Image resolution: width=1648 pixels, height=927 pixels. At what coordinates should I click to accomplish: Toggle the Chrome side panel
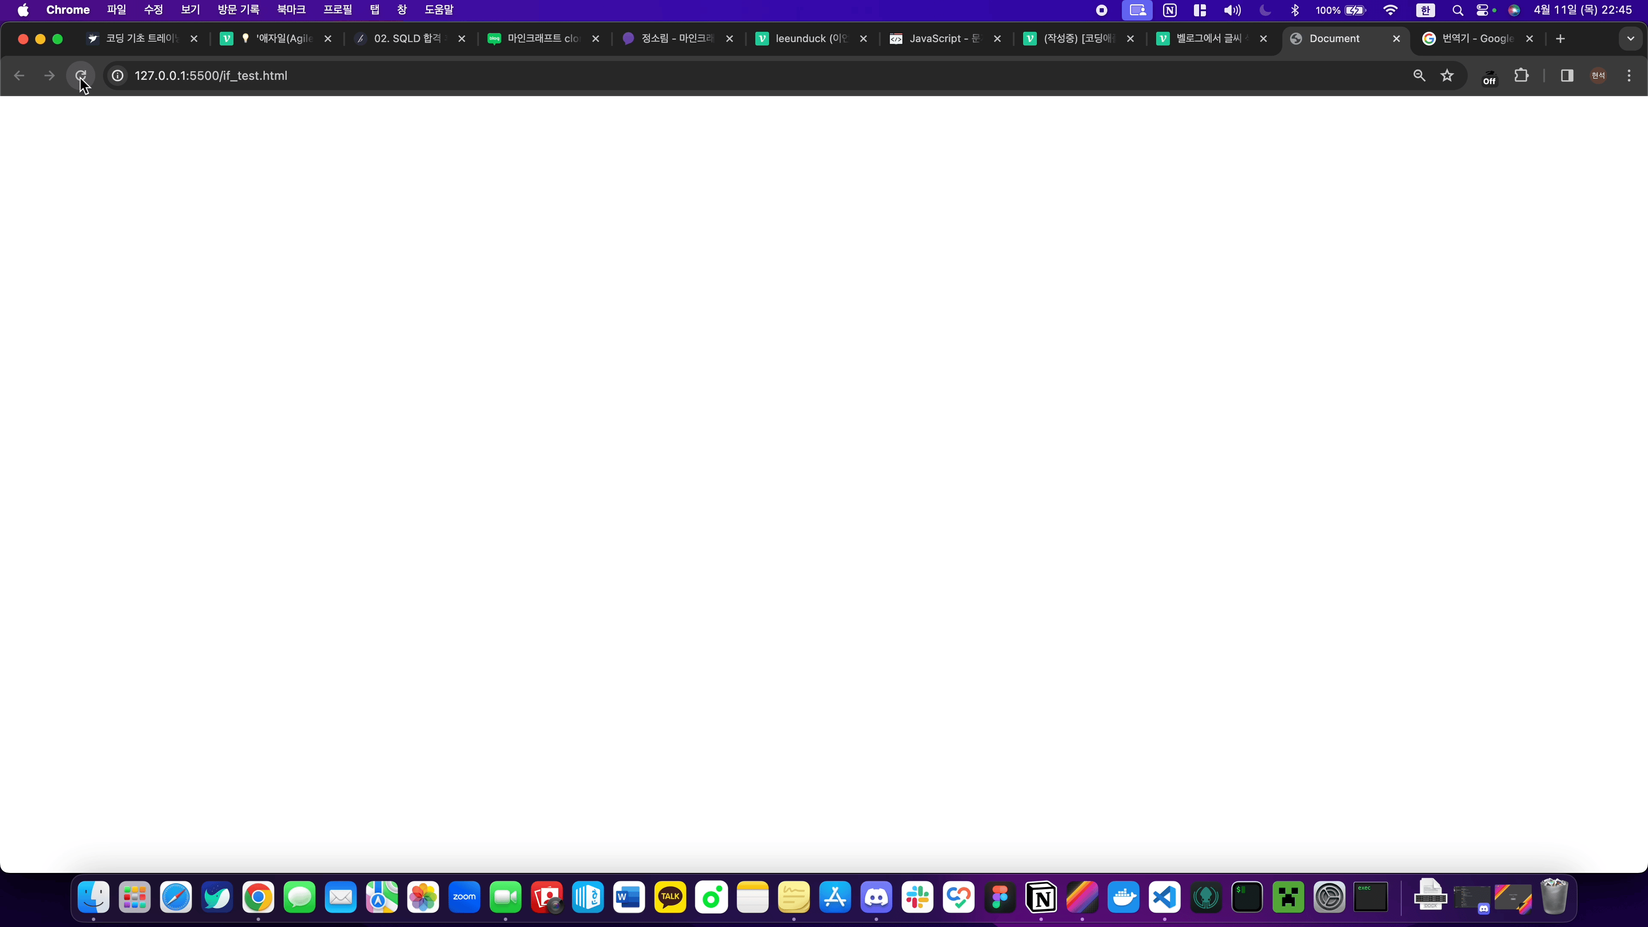(x=1567, y=76)
